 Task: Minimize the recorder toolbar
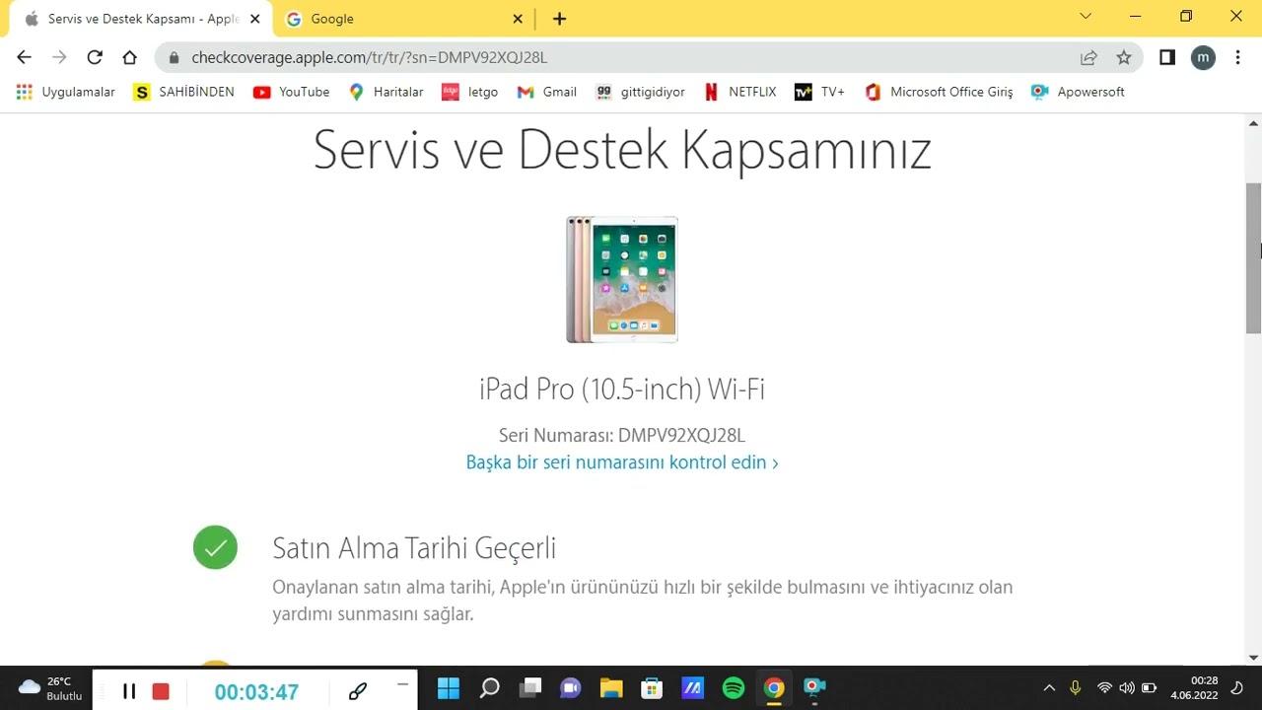click(x=402, y=683)
